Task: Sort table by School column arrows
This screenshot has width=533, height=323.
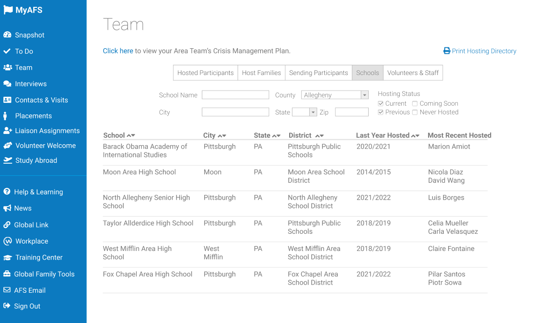Action: tap(131, 135)
